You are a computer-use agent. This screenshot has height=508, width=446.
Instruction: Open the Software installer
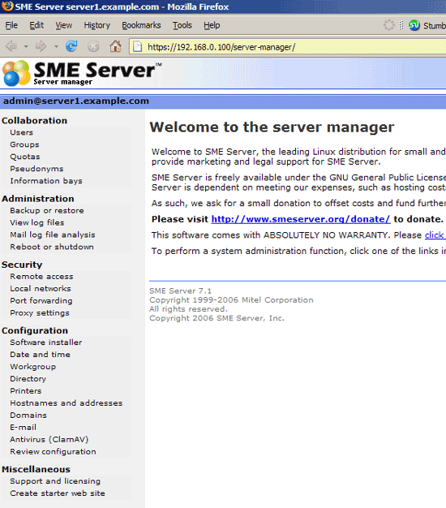pos(46,342)
